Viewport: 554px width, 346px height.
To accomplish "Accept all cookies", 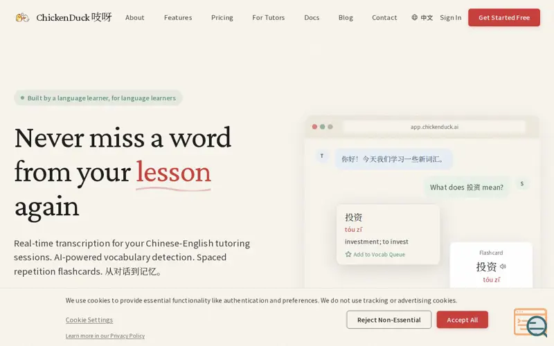I will (462, 320).
